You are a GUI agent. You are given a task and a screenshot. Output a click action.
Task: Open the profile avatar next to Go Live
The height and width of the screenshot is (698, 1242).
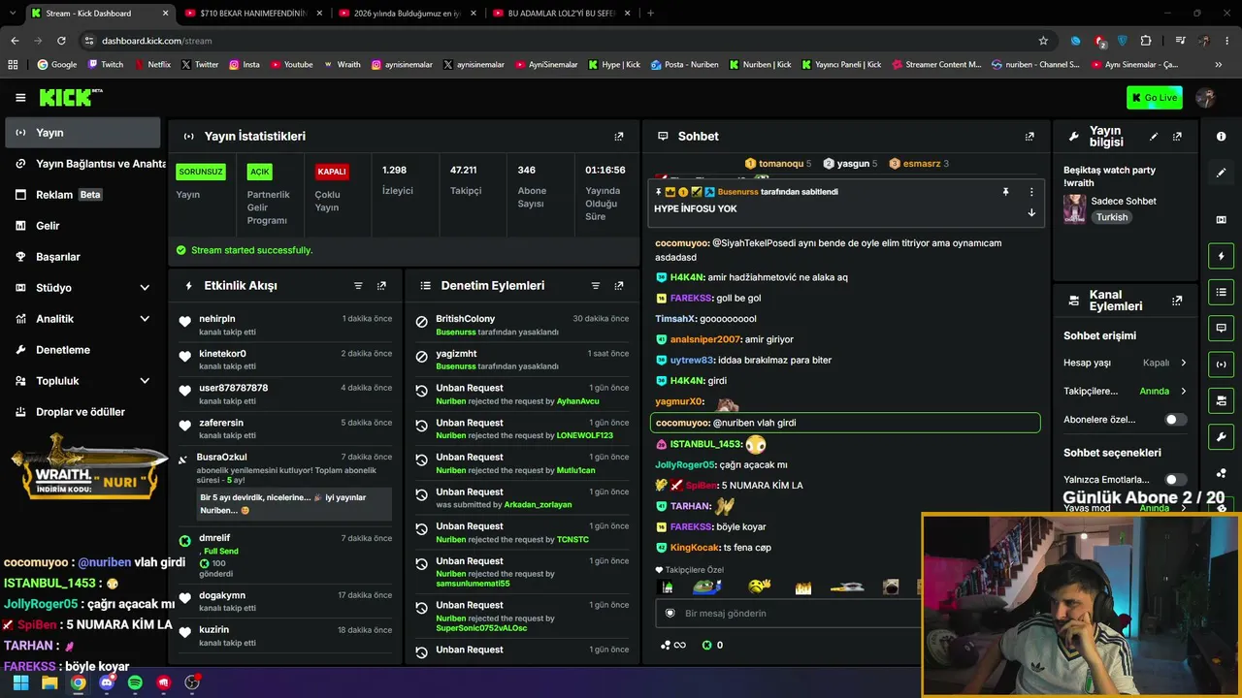(1206, 97)
